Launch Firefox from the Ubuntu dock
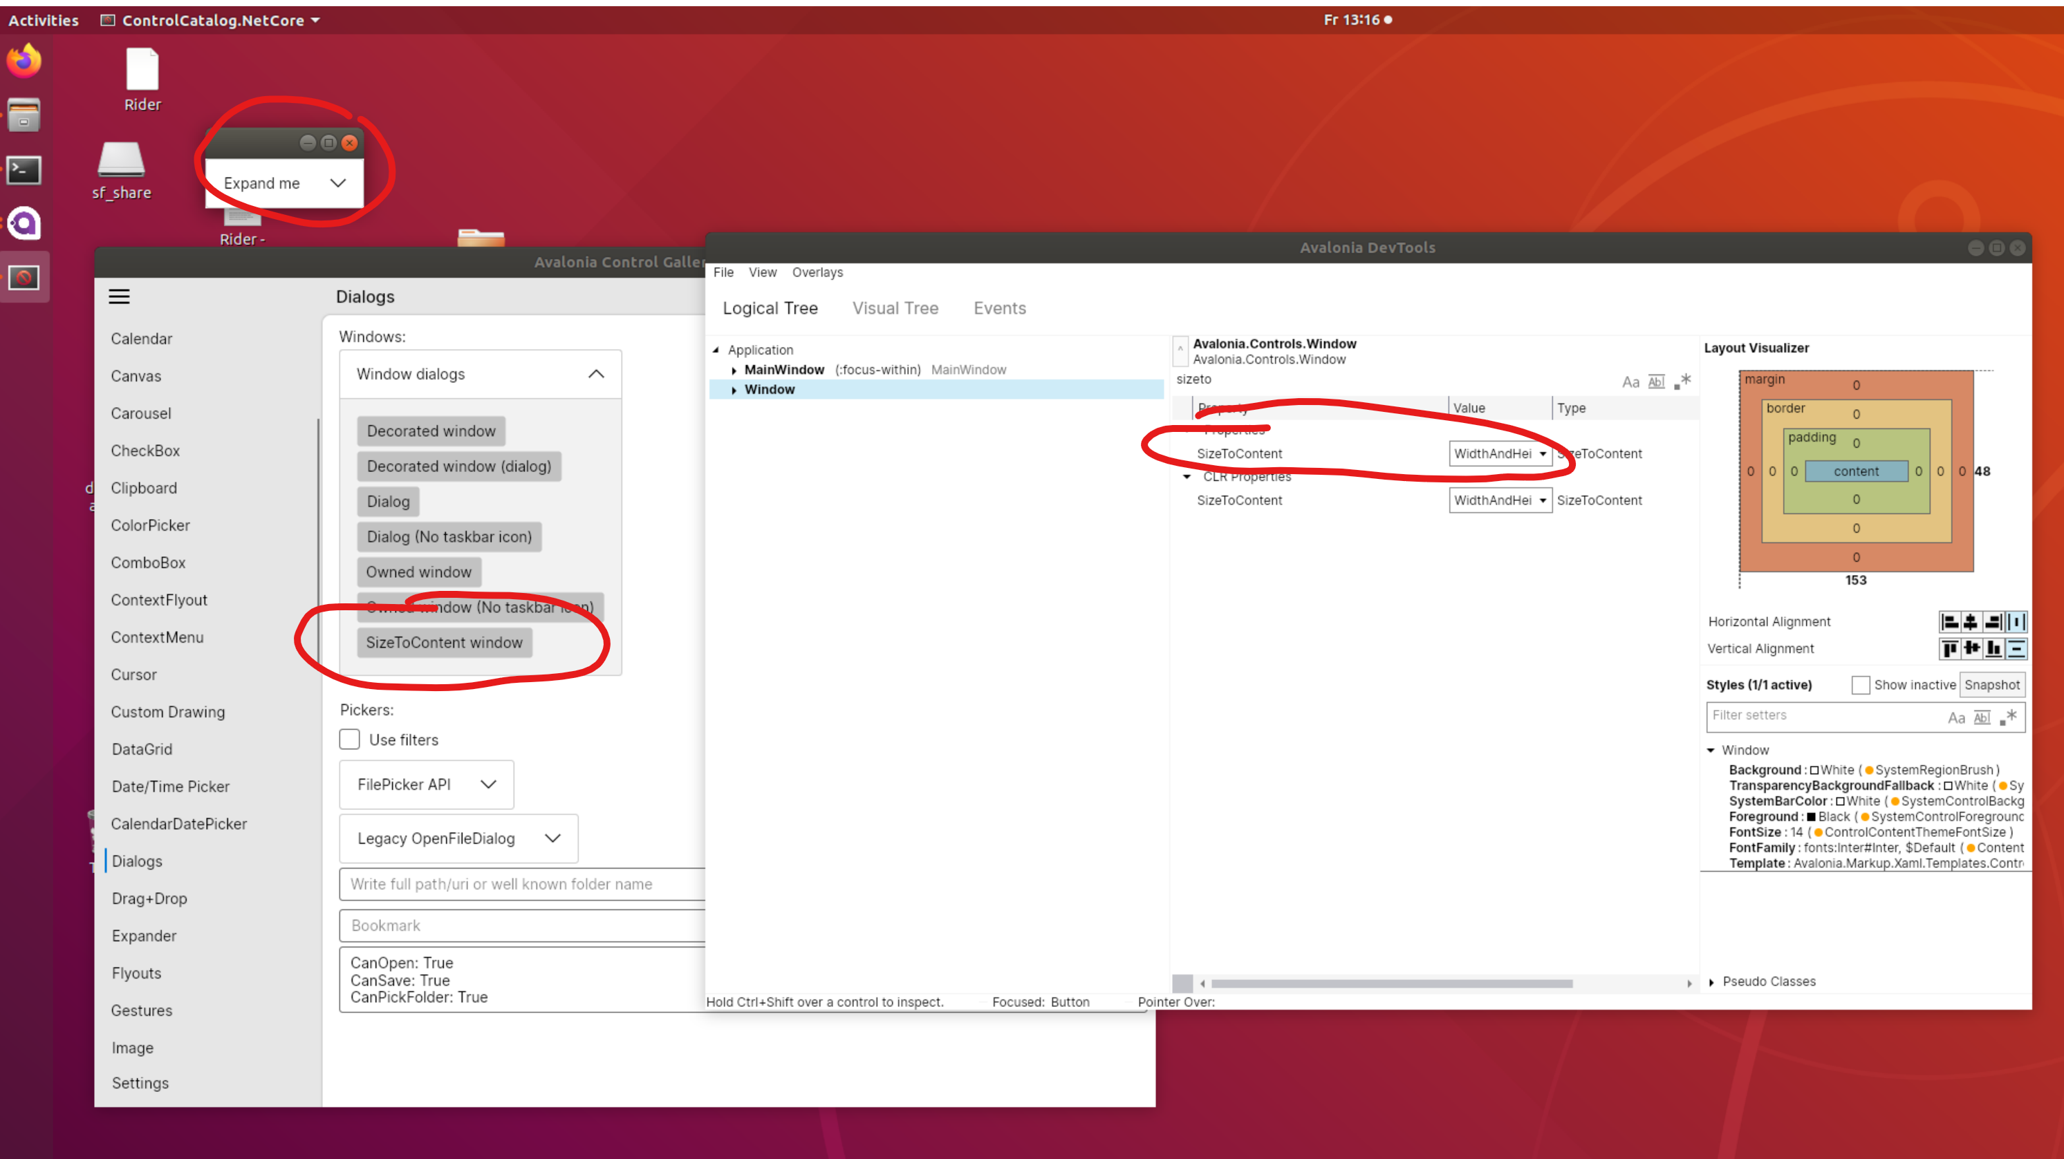The image size is (2064, 1159). click(24, 61)
